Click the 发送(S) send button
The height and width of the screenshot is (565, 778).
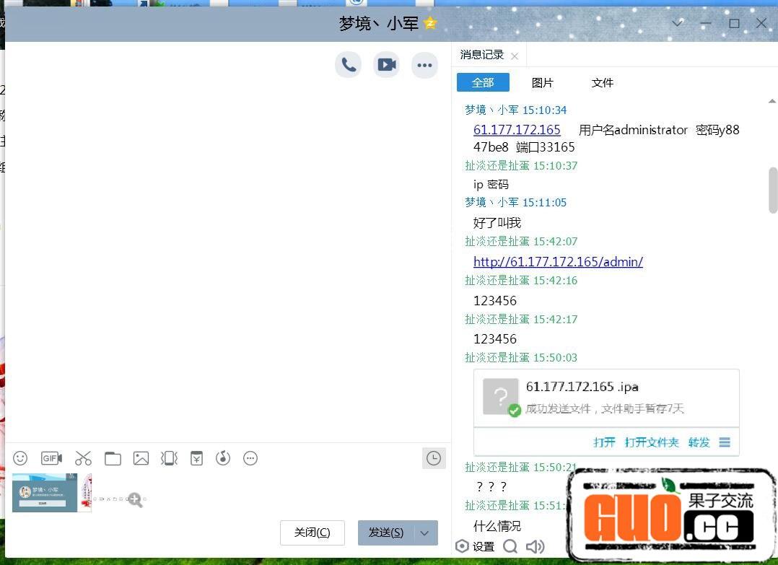coord(386,533)
